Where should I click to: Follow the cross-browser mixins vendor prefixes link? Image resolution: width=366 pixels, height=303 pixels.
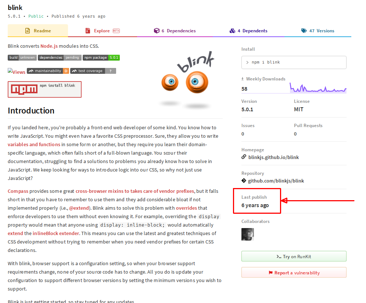click(135, 191)
